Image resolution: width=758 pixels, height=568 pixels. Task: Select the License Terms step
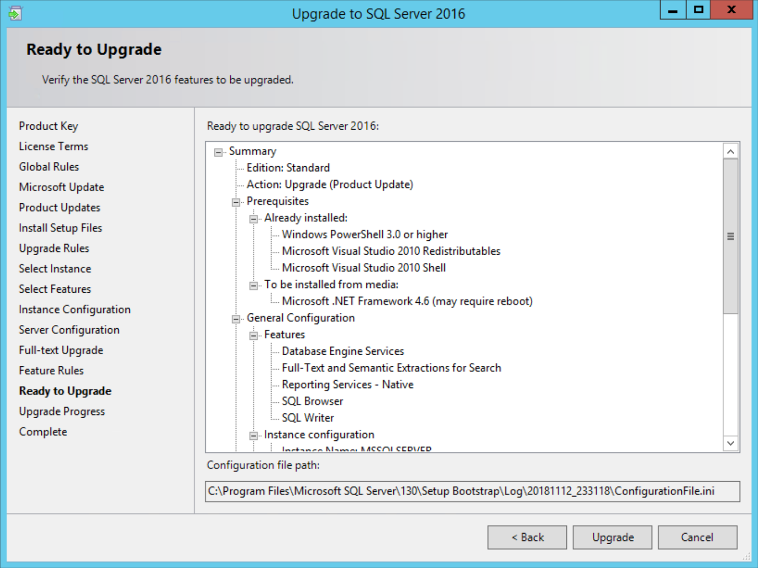coord(53,146)
